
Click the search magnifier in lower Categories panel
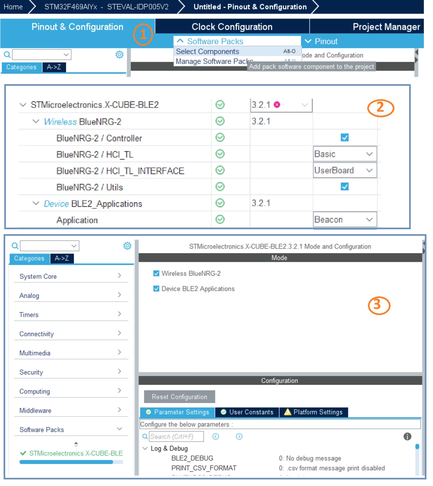tap(15, 246)
